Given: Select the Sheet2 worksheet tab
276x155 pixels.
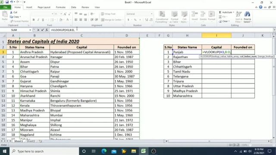Looking at the screenshot, I should [x=31, y=141].
